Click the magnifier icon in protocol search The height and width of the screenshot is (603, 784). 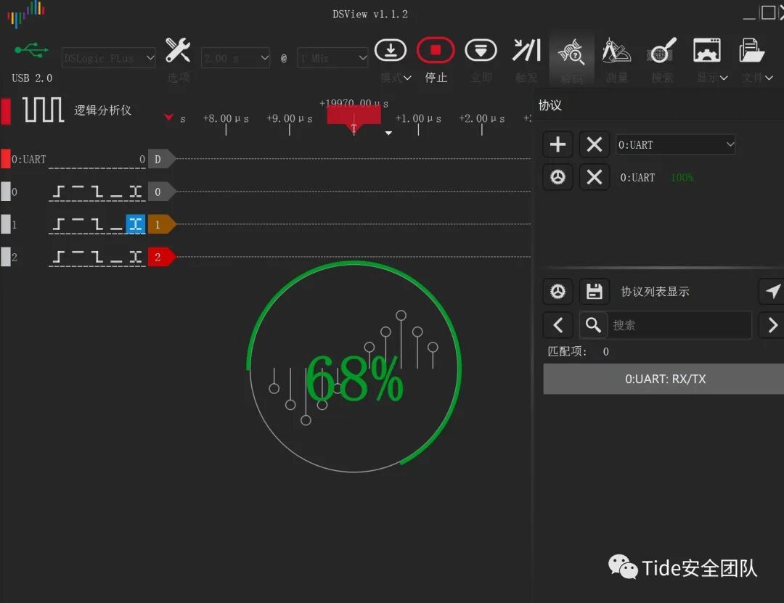pos(594,325)
